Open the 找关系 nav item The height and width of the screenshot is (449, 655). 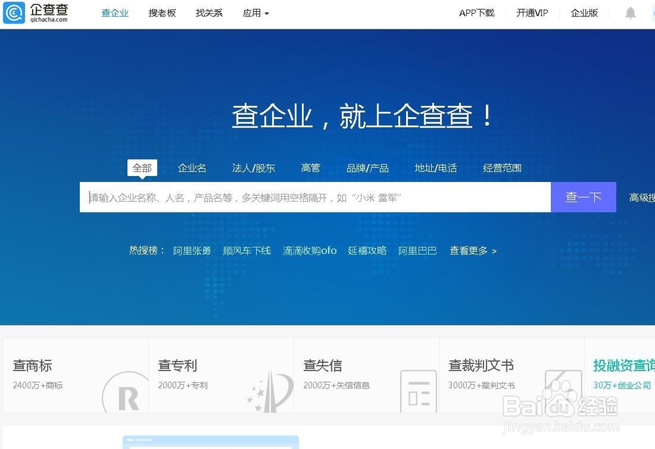coord(209,13)
